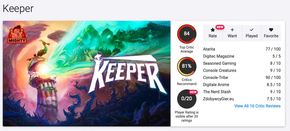The image size is (290, 131).
Task: Open the Seasoned Gaming review
Action: (x=219, y=63)
